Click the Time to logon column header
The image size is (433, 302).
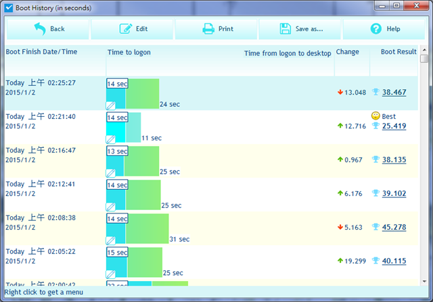click(129, 53)
